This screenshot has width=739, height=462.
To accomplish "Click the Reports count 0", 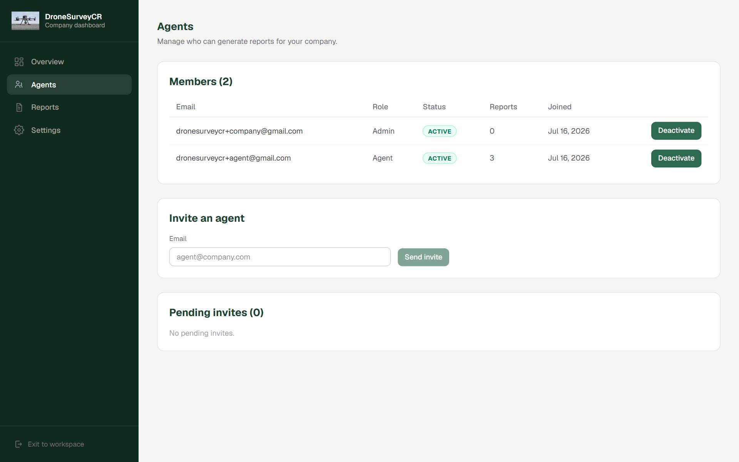I will pos(492,131).
